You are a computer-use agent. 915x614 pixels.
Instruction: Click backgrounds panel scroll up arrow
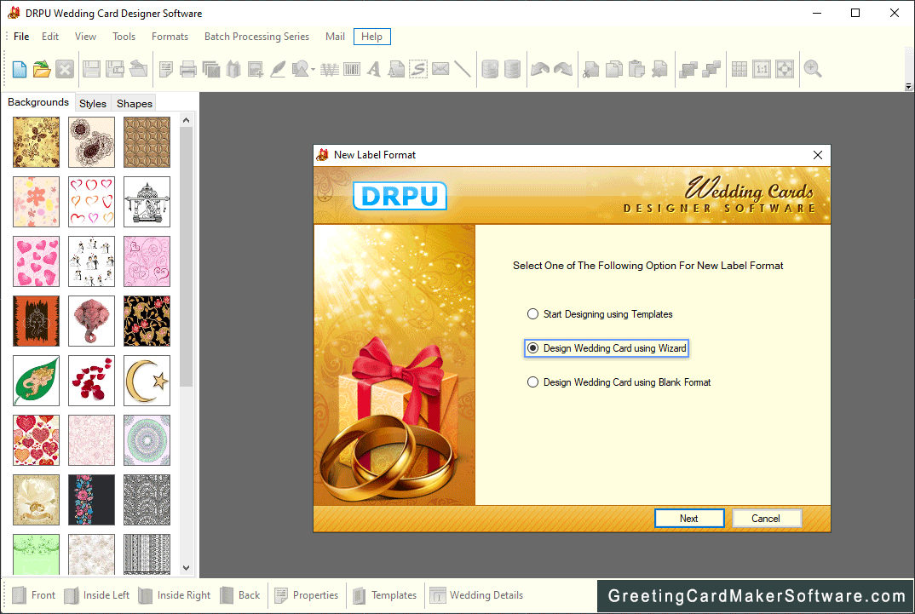[x=186, y=121]
